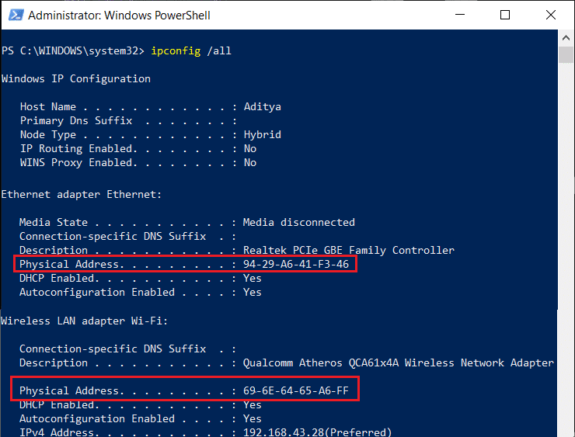The height and width of the screenshot is (437, 575).
Task: Close the Administrator PowerShell window
Action: (550, 15)
